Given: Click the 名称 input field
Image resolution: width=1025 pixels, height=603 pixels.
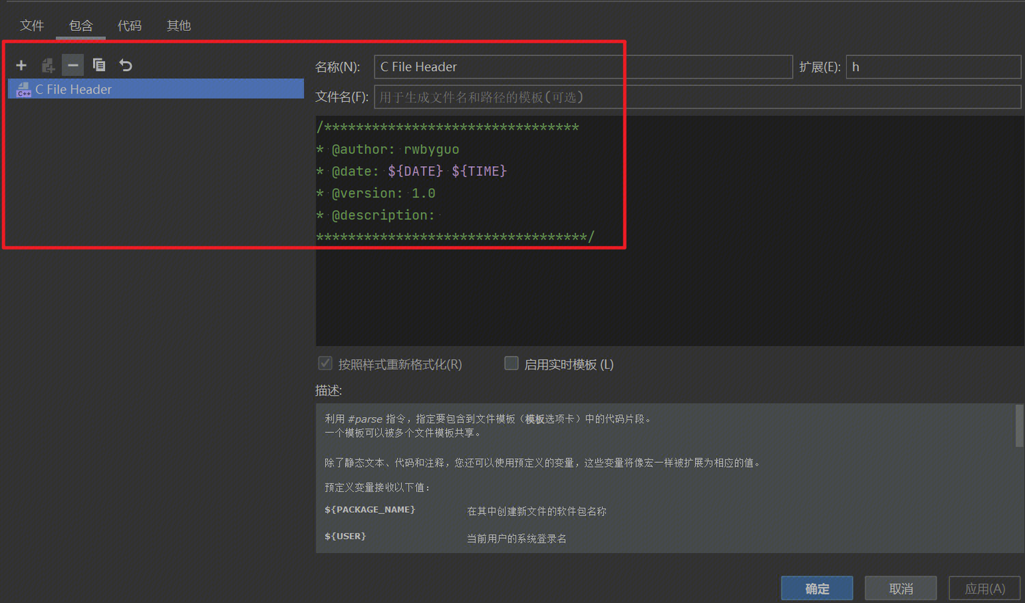Looking at the screenshot, I should tap(582, 67).
